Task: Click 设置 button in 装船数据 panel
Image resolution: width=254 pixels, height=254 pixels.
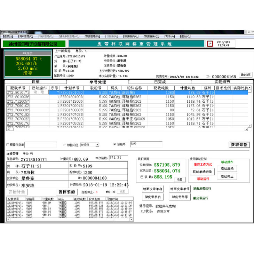Action: pos(180,180)
